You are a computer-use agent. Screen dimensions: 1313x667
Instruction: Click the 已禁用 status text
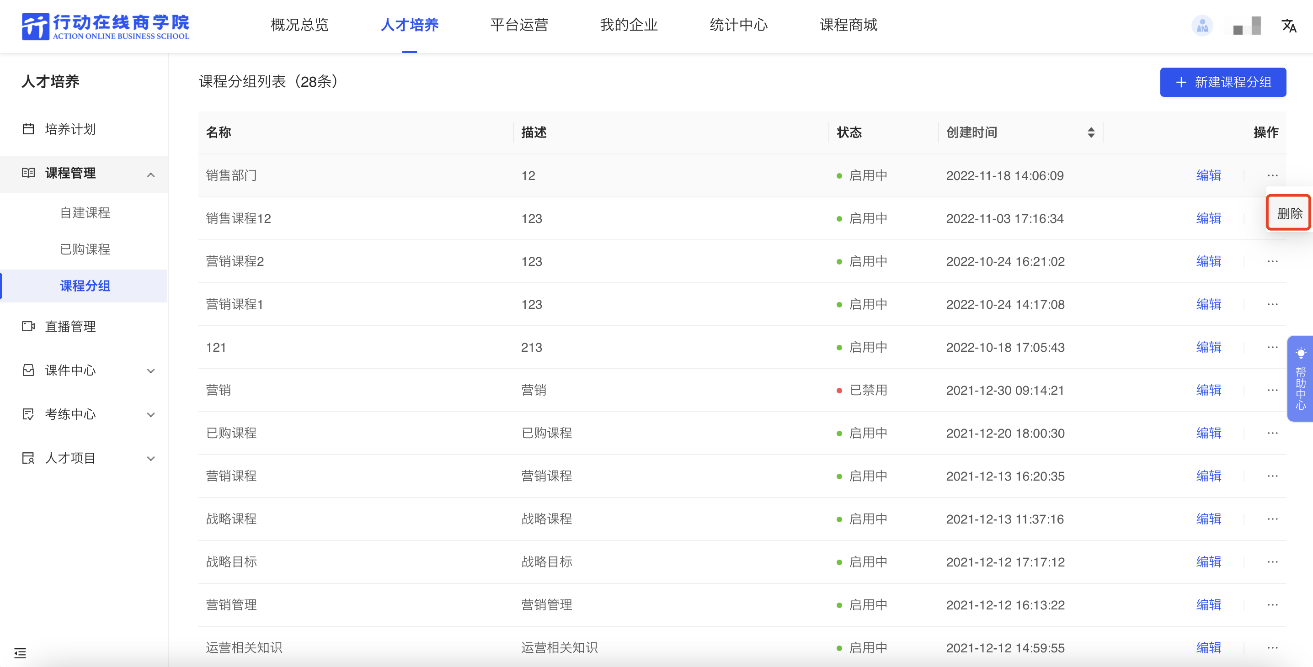[869, 390]
